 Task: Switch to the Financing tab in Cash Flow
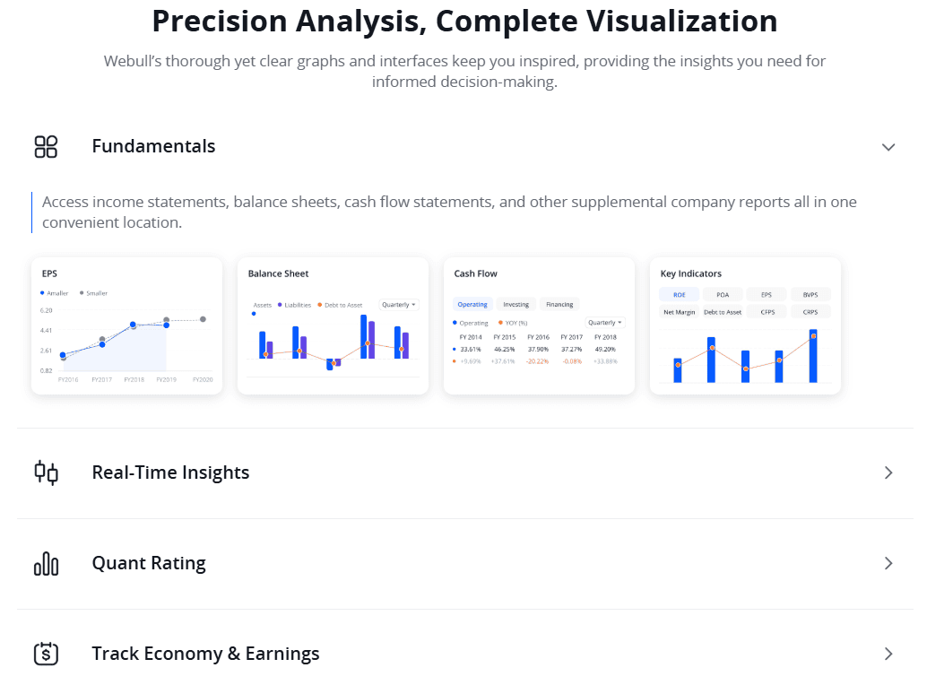[559, 304]
